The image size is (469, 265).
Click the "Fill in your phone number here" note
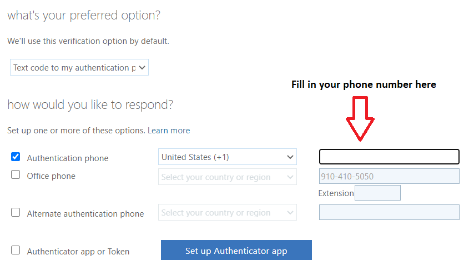point(364,84)
